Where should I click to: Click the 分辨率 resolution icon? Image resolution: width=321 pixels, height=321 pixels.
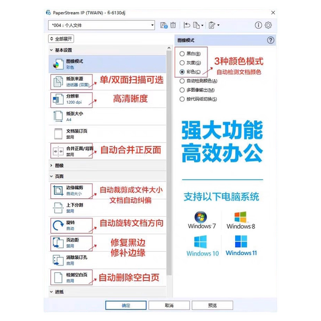[58, 99]
